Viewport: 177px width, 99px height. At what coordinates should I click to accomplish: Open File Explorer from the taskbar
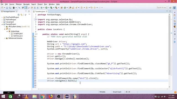point(35,97)
